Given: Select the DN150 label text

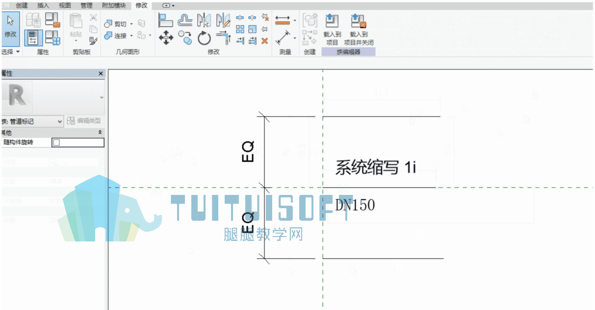Looking at the screenshot, I should [x=355, y=205].
